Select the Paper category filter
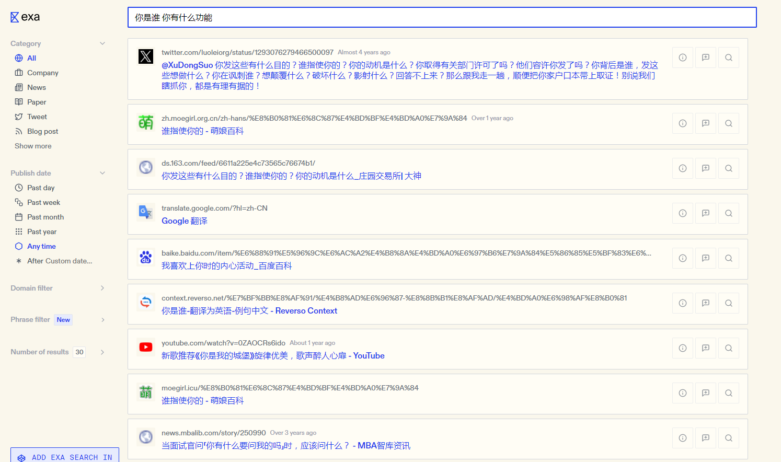Screen dimensions: 781x462 pos(30,102)
